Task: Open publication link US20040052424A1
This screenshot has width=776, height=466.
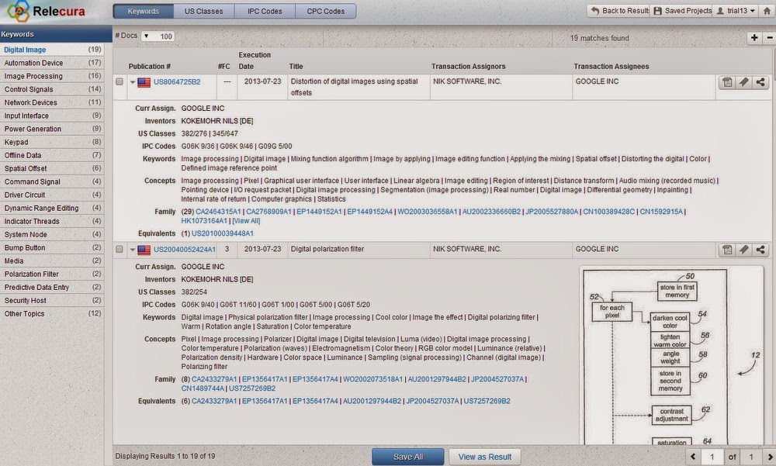Action: point(184,250)
